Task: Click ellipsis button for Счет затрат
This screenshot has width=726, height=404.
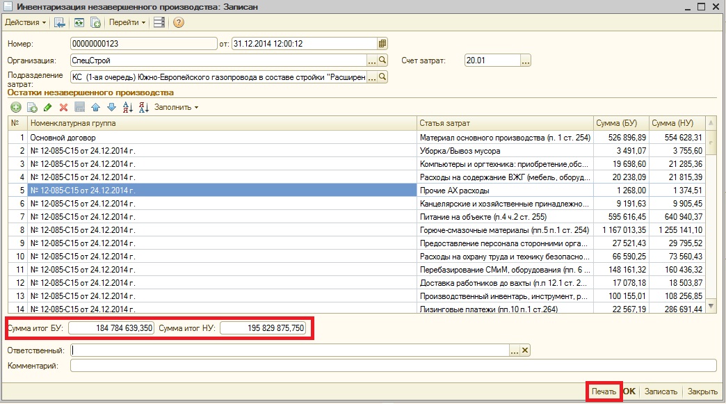Action: coord(525,60)
